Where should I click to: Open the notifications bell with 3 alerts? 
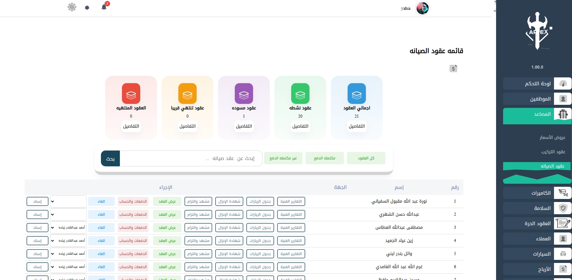point(104,7)
